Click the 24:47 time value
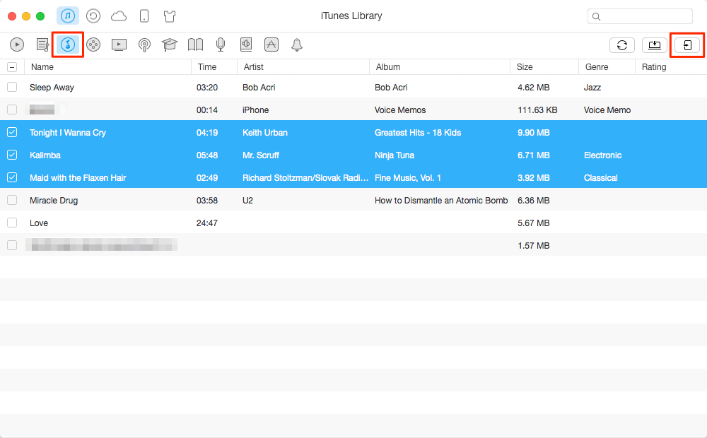 coord(207,223)
